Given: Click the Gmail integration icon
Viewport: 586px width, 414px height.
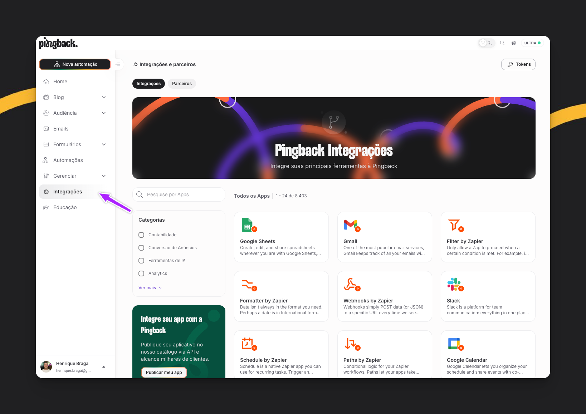Looking at the screenshot, I should (352, 225).
